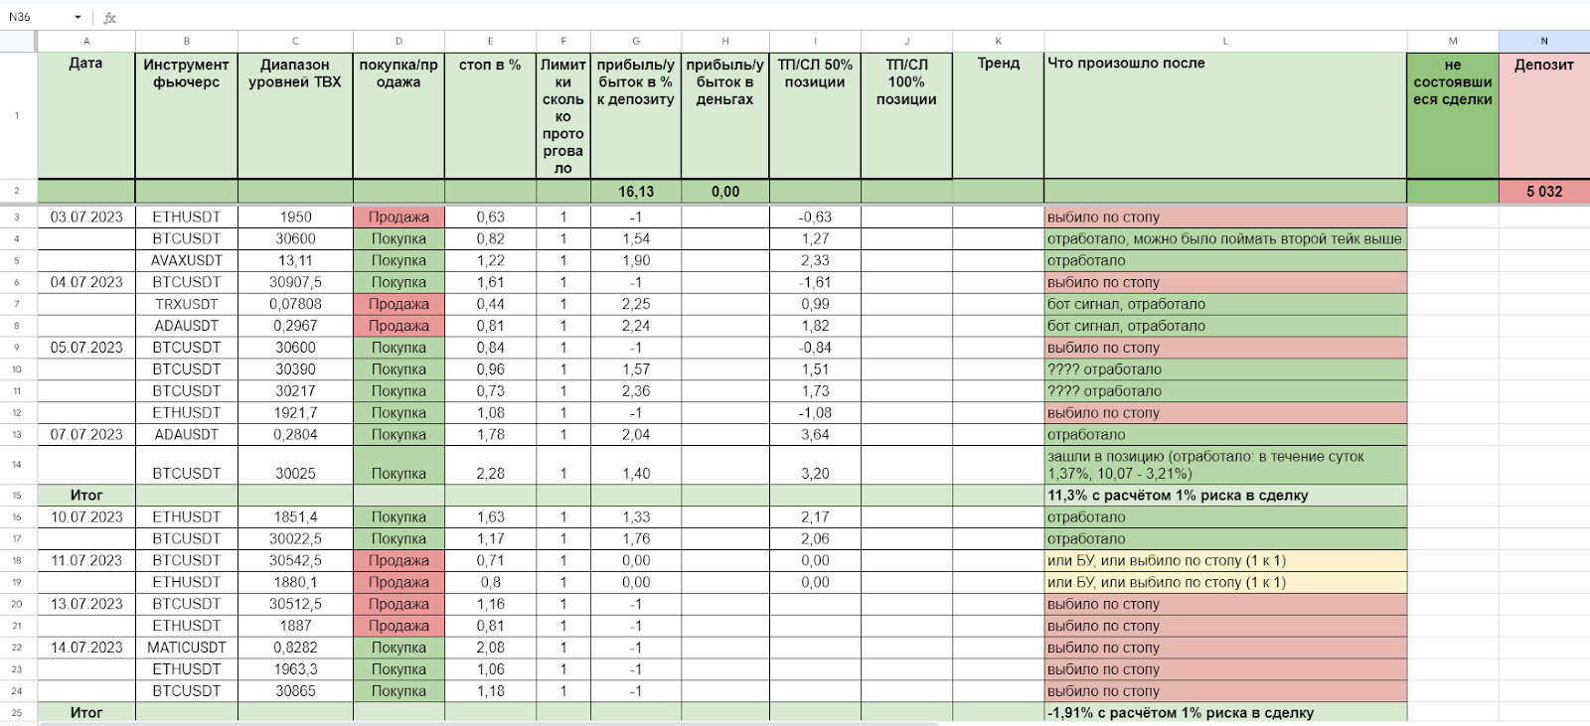Select date cell 04.07.2023
The height and width of the screenshot is (726, 1590).
86,282
